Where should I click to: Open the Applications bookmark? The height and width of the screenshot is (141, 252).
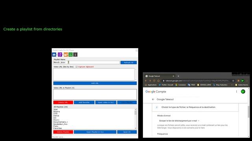[x=150, y=85]
